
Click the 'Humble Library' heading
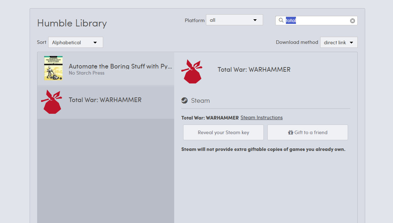tap(72, 23)
